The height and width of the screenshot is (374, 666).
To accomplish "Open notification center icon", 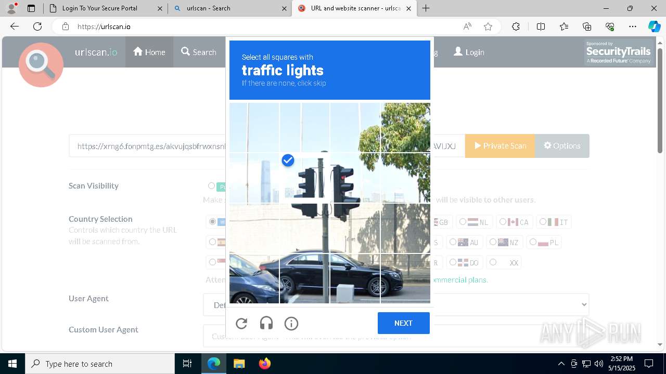I will [x=649, y=364].
